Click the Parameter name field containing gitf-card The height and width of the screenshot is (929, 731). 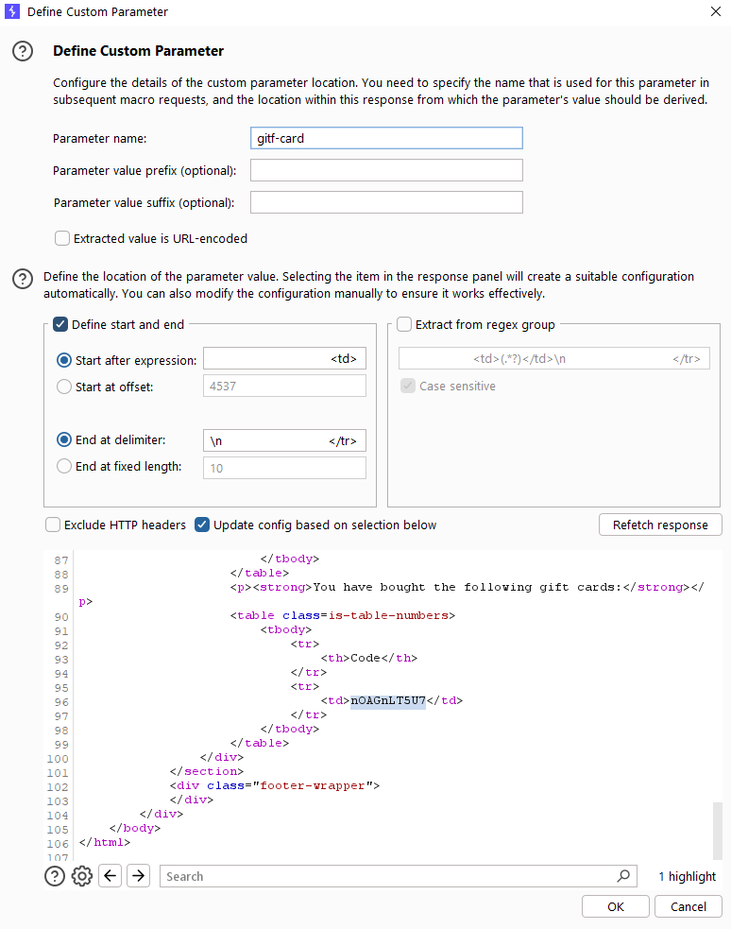point(386,138)
